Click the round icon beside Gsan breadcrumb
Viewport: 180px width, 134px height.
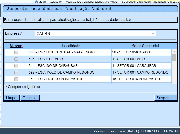(36, 2)
